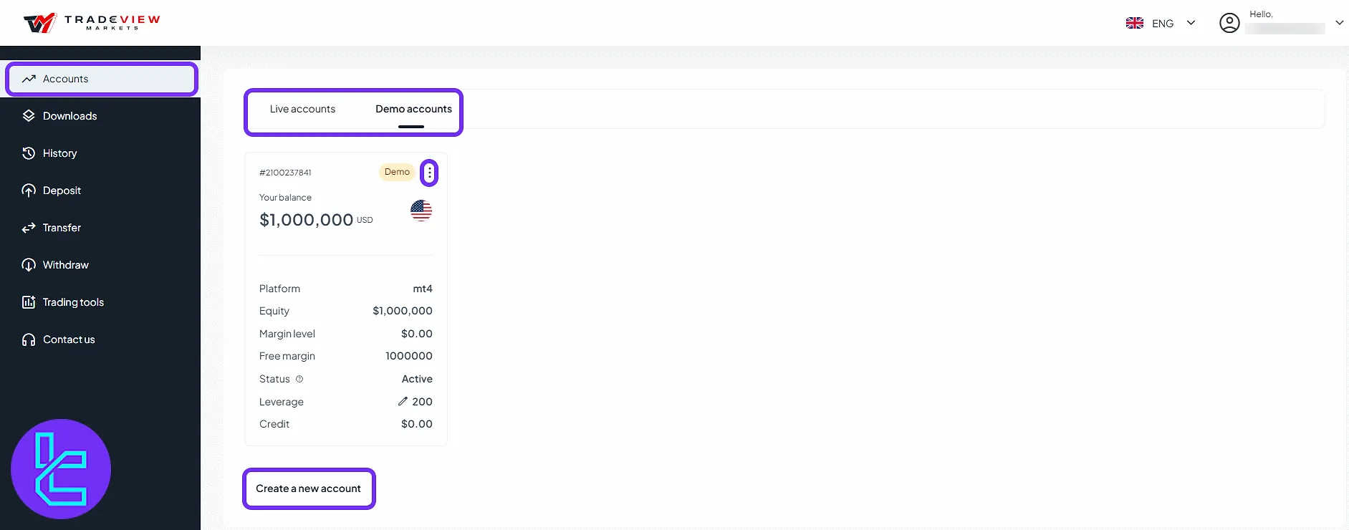Select the Demo accounts tab

(x=413, y=109)
